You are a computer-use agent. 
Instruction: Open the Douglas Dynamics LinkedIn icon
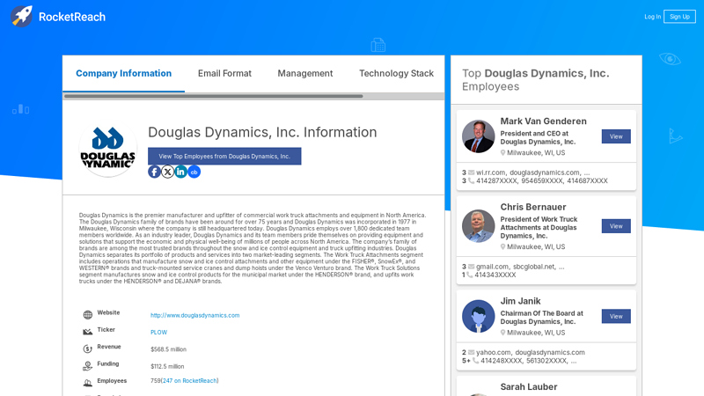180,172
